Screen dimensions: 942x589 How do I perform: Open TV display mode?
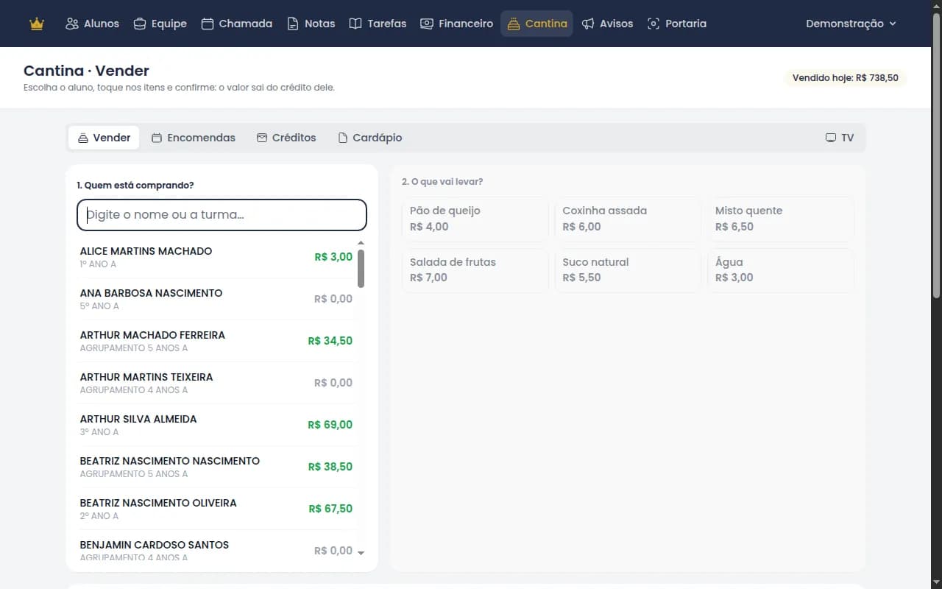point(840,138)
